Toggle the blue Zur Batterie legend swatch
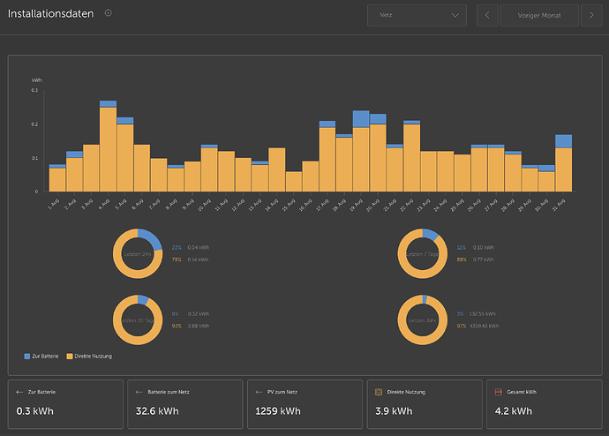The height and width of the screenshot is (436, 609). click(27, 356)
